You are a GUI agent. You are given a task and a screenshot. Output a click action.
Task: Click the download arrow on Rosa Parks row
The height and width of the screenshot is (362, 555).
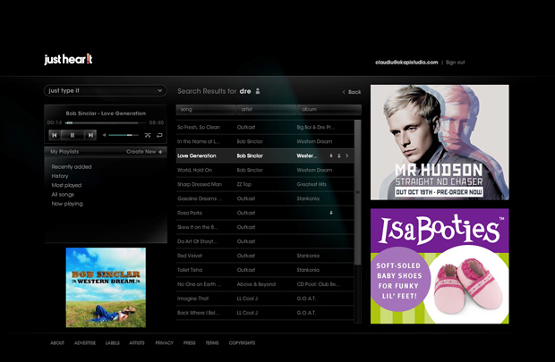click(330, 213)
